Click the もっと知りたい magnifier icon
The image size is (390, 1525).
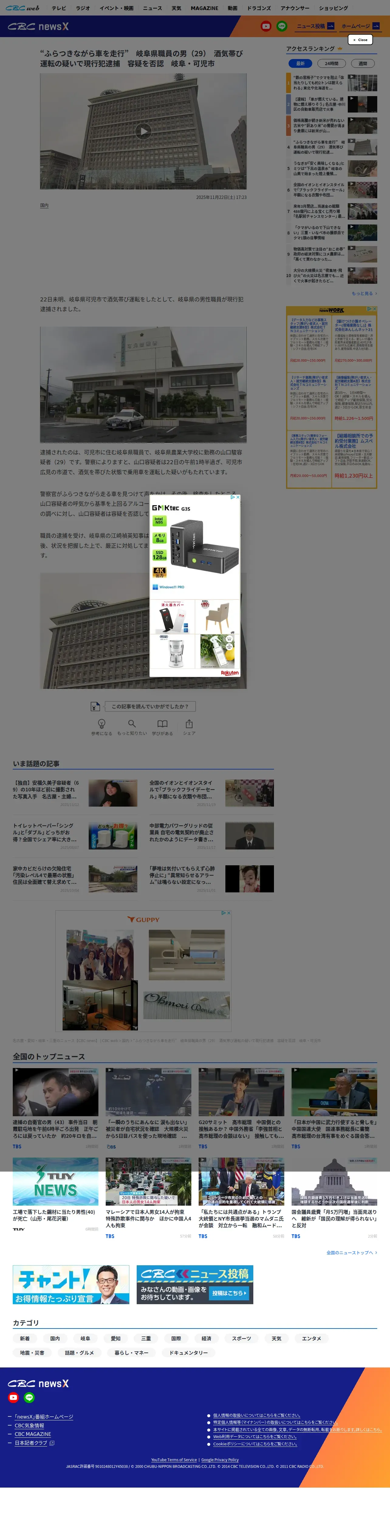coord(132,724)
